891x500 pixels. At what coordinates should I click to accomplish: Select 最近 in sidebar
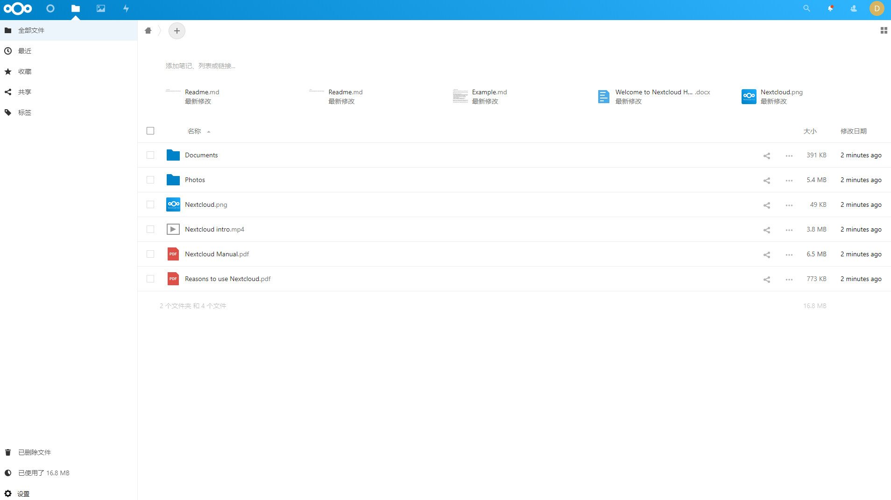(x=69, y=51)
